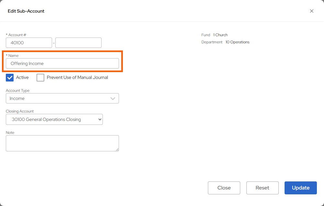Select 30100 General Operations Closing dropdown

tap(54, 119)
